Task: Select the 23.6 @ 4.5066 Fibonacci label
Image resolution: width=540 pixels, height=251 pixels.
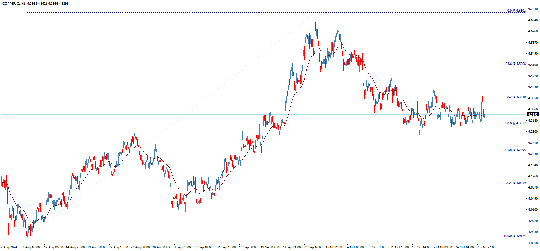Action: 516,64
